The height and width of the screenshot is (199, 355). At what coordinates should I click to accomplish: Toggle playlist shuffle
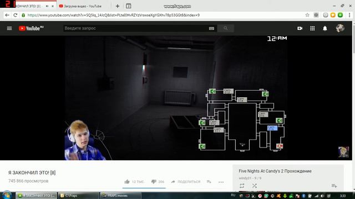click(x=255, y=186)
